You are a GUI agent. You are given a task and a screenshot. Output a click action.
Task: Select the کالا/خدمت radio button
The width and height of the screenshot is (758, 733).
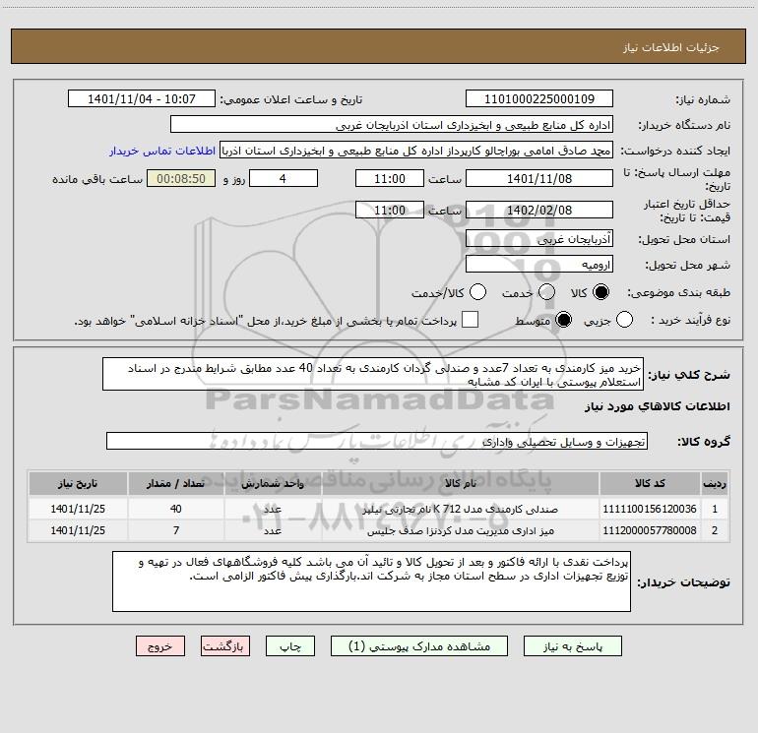pyautogui.click(x=478, y=292)
